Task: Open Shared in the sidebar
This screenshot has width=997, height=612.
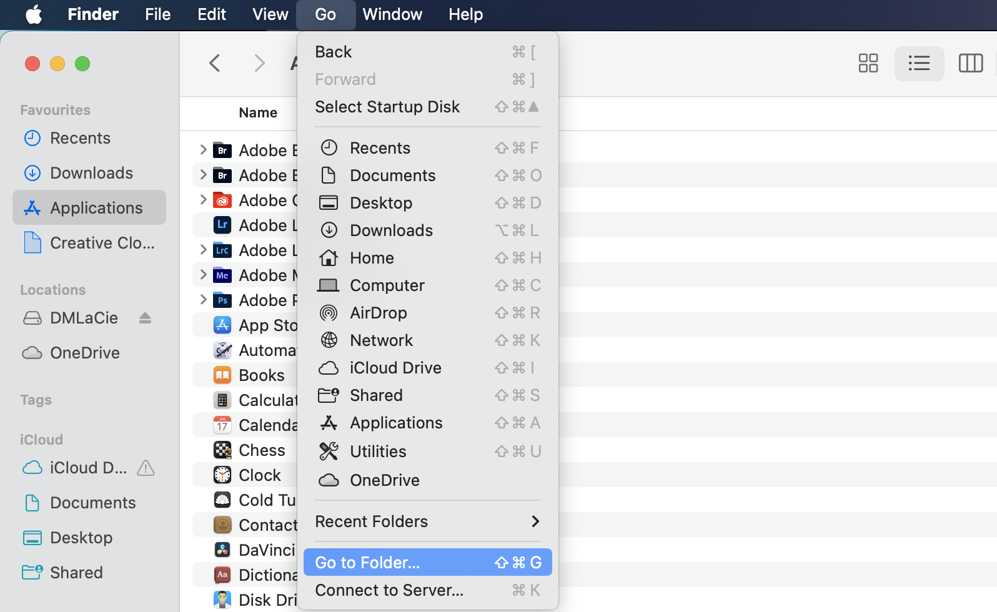Action: point(89,573)
